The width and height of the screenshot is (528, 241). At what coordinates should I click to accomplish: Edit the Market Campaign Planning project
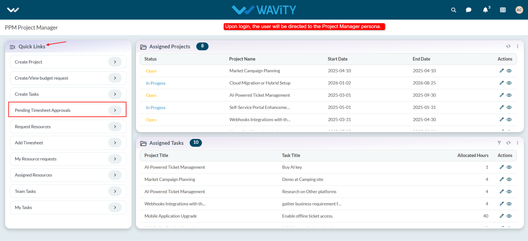coord(501,71)
